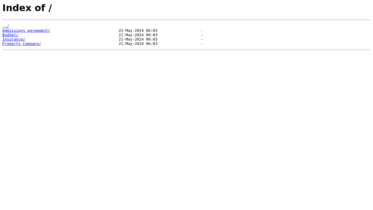Screen dimensions: 373x210
Task: Open the Property Company directory
Action: click(22, 44)
